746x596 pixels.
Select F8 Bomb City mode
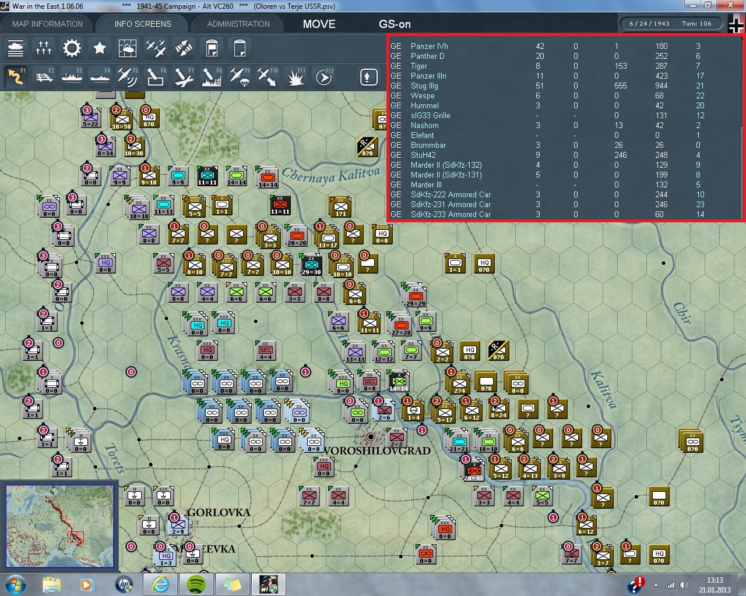click(212, 77)
